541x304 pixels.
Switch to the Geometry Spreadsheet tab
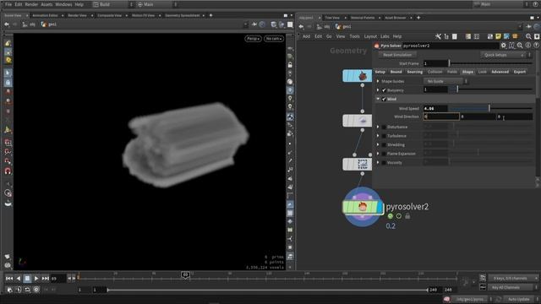click(183, 15)
